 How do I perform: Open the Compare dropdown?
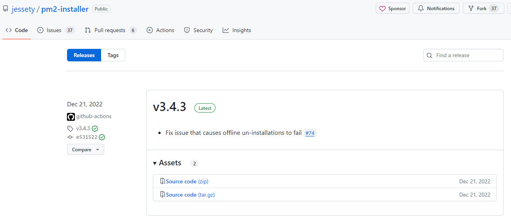85,149
